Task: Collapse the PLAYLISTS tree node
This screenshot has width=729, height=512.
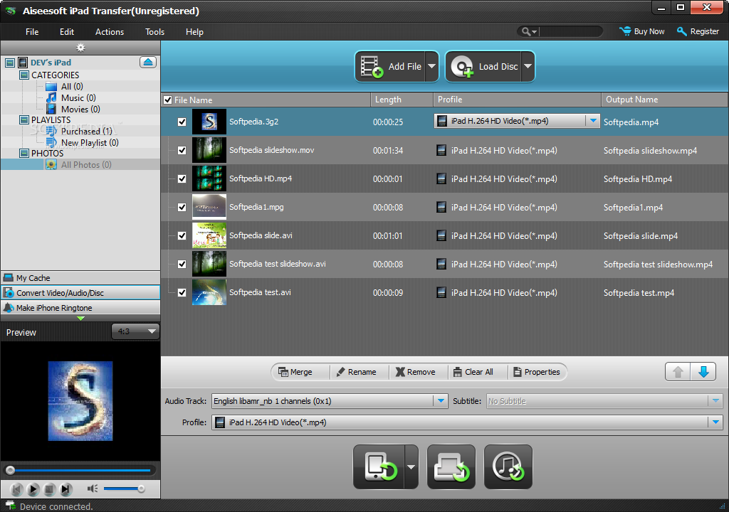Action: click(24, 120)
